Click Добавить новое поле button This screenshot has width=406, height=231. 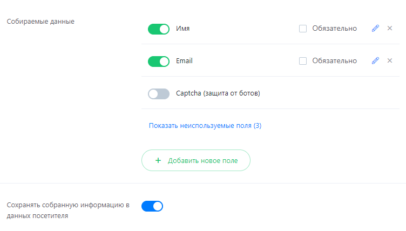click(196, 160)
